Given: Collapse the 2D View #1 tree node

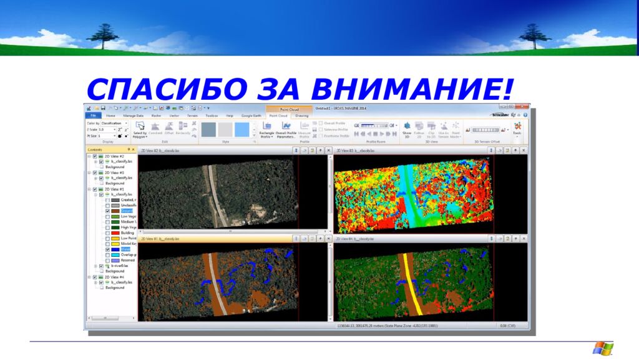Looking at the screenshot, I should pos(89,189).
